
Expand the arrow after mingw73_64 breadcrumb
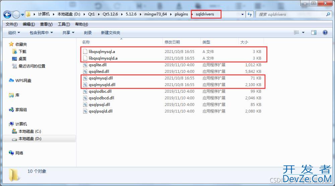click(x=171, y=14)
